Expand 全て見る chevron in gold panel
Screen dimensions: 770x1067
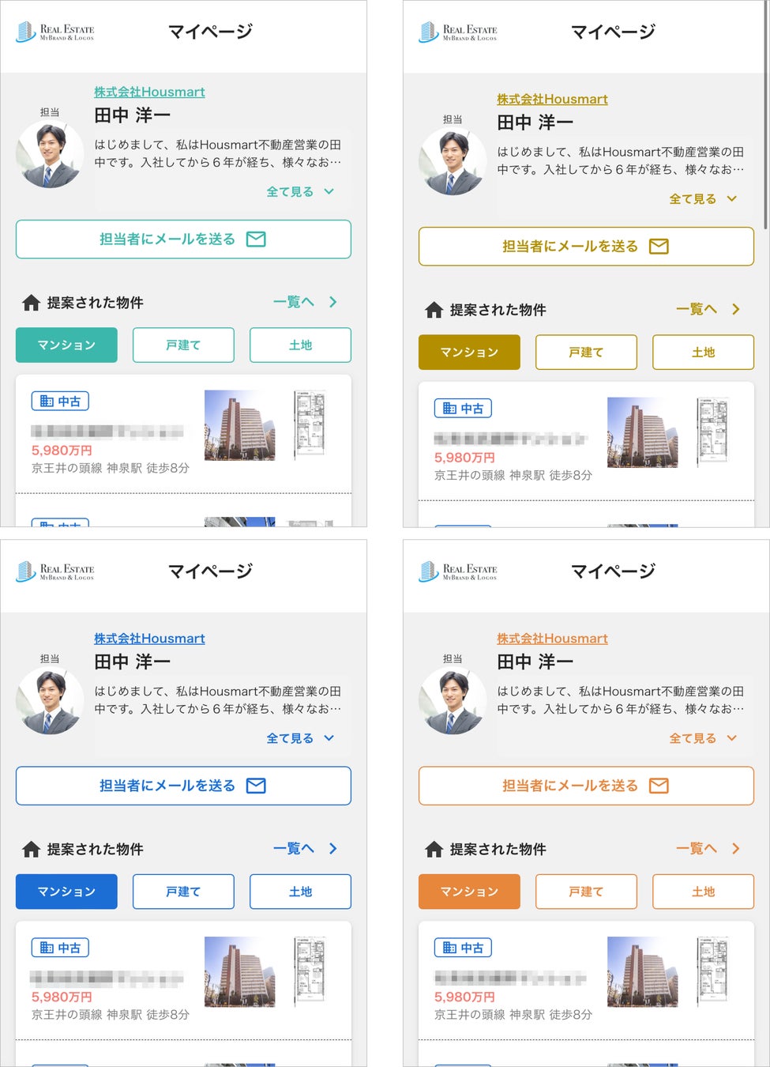[732, 198]
